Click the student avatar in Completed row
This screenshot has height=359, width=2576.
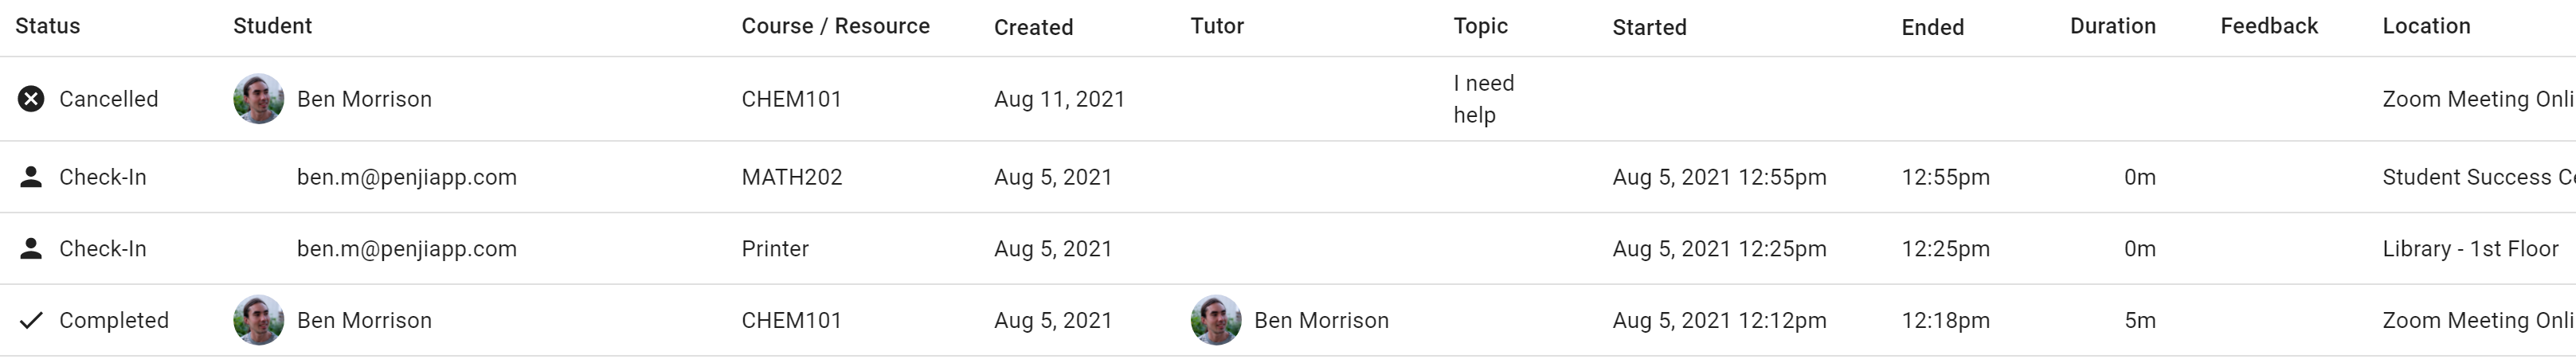click(258, 321)
